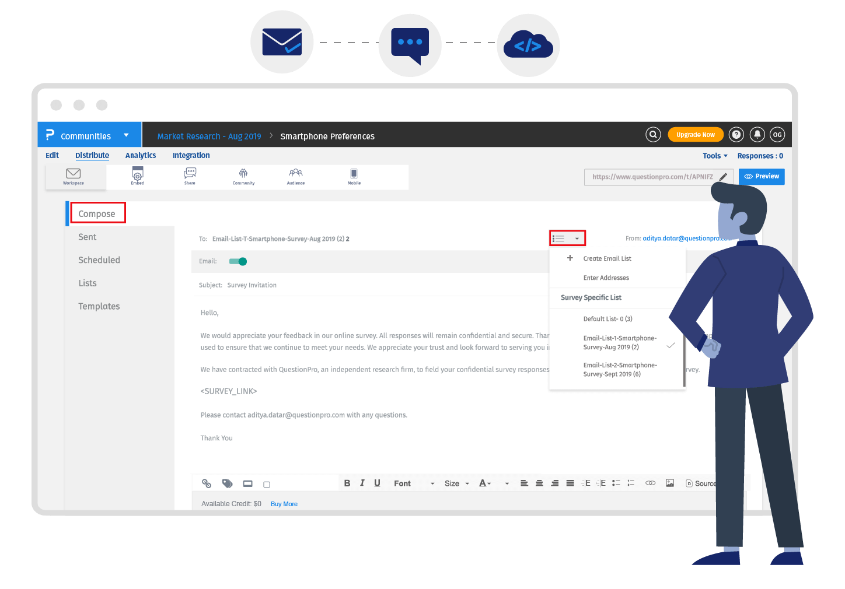Select the Mobile distribution option
The image size is (845, 589).
(354, 176)
